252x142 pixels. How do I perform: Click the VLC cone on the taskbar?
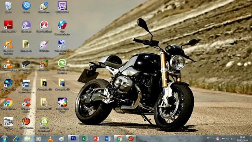50,138
